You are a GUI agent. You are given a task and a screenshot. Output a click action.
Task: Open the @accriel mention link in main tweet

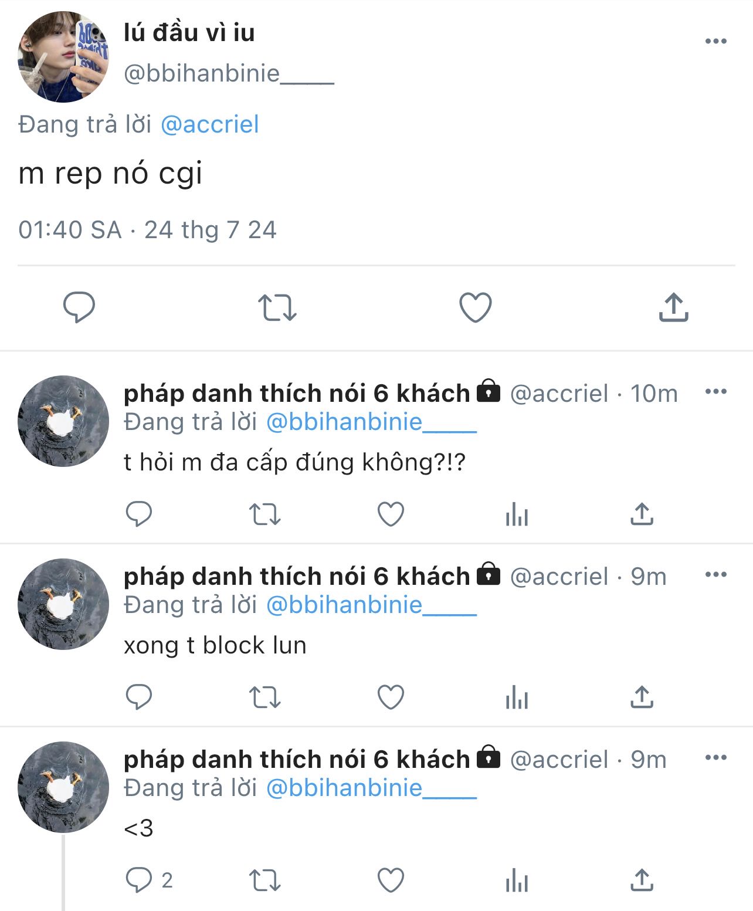[209, 124]
